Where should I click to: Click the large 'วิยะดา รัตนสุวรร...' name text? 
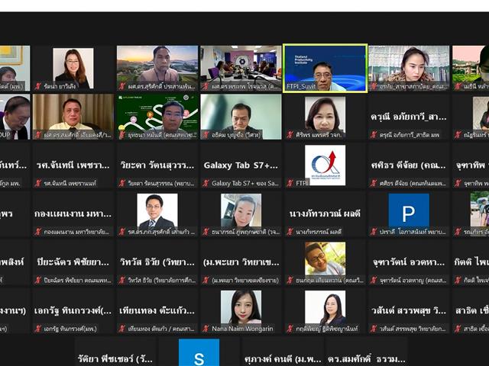(157, 165)
